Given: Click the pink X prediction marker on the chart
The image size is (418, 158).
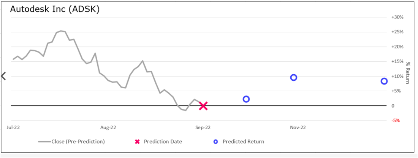Looking at the screenshot, I should click(x=203, y=106).
